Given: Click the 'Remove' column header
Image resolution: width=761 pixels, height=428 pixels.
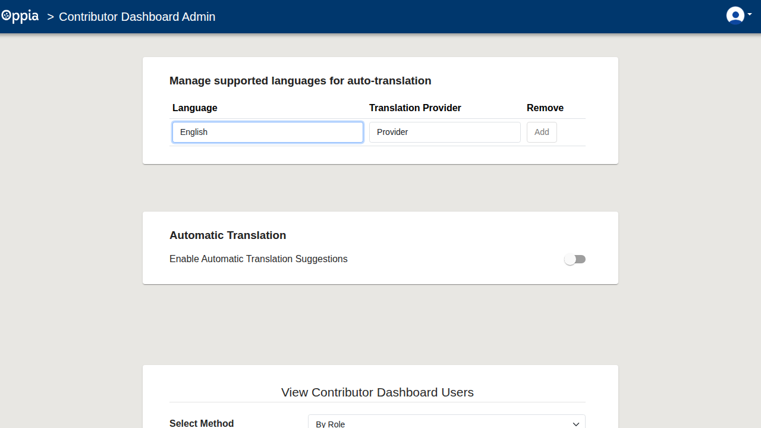Looking at the screenshot, I should (545, 108).
